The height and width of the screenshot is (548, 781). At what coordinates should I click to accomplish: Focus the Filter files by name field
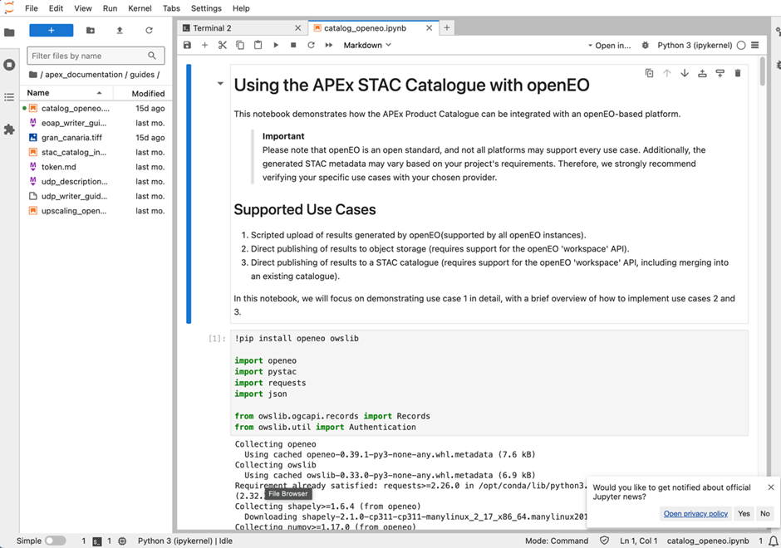(96, 56)
